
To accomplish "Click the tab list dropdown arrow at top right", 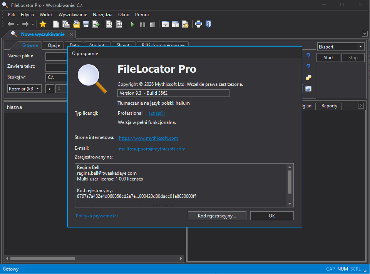I will coord(365,34).
